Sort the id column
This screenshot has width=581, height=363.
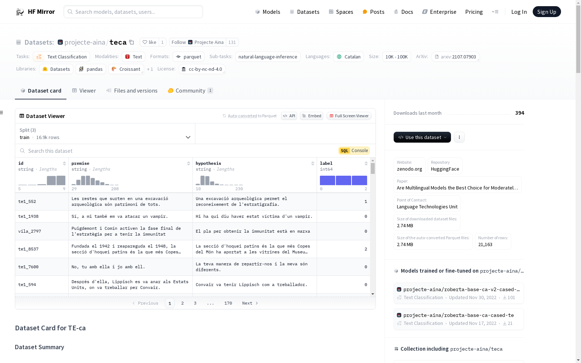[x=64, y=163]
